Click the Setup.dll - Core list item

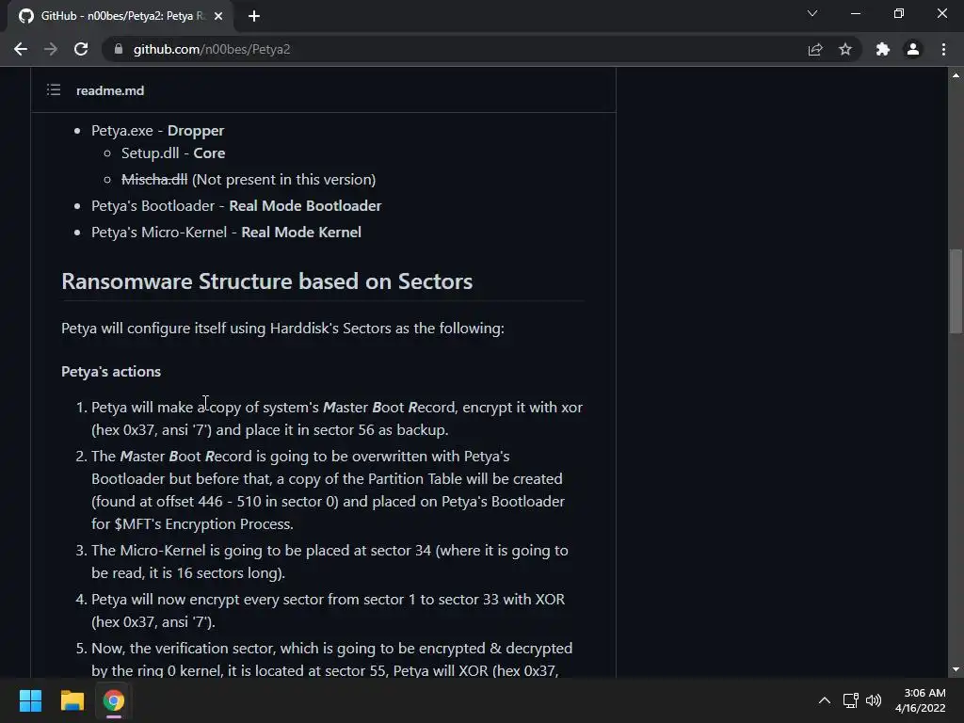[x=173, y=153]
